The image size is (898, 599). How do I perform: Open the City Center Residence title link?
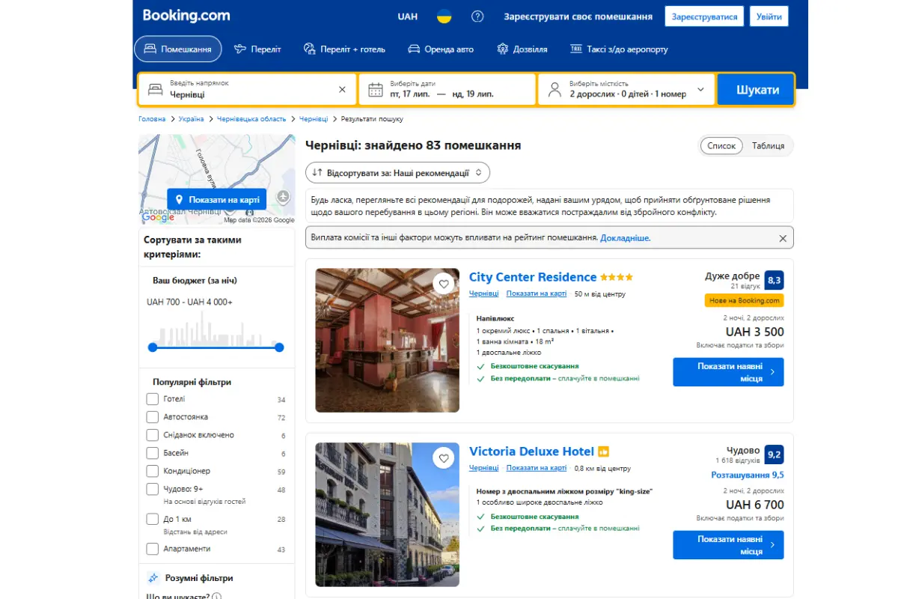533,278
